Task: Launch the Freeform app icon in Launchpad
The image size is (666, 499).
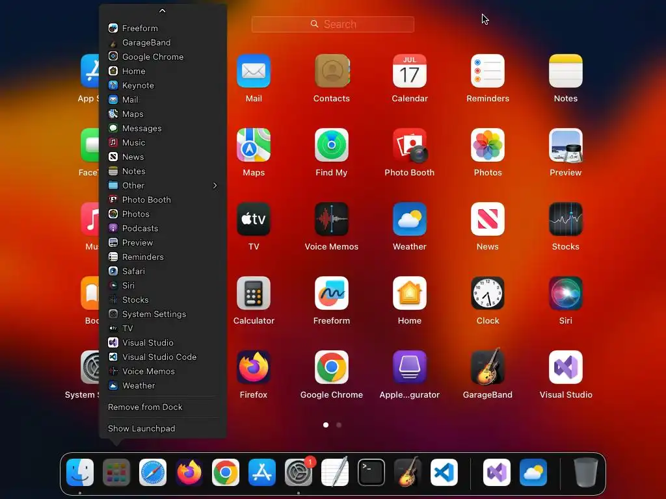Action: pyautogui.click(x=332, y=293)
